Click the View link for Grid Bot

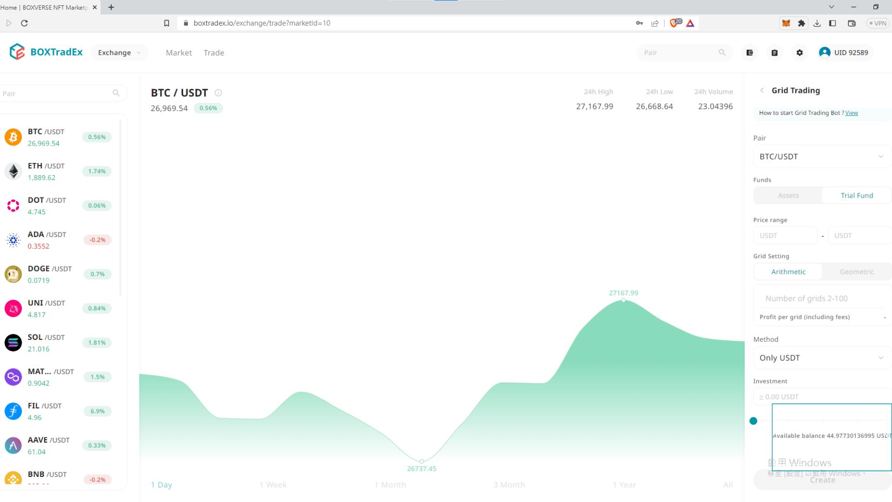point(851,113)
